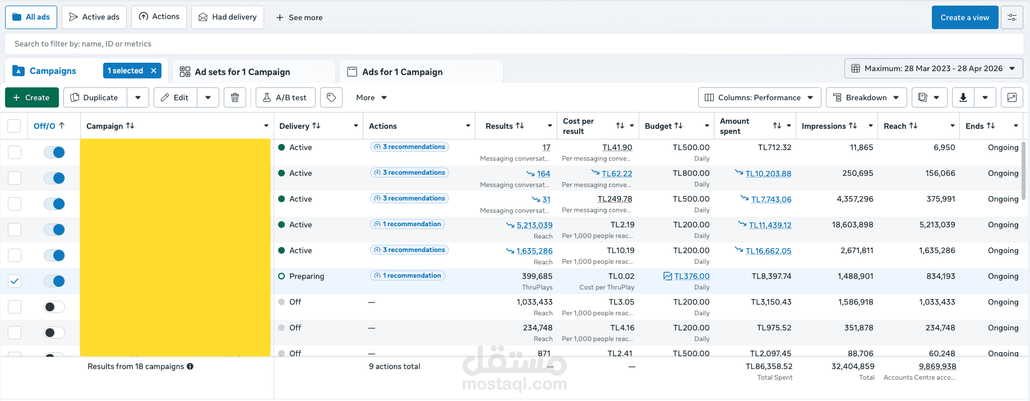The height and width of the screenshot is (401, 1030).
Task: Turn off campaign with 164 results
Action: pyautogui.click(x=54, y=178)
